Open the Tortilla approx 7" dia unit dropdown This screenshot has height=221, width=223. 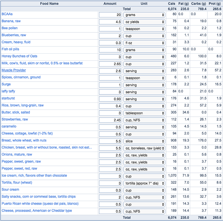(144, 183)
